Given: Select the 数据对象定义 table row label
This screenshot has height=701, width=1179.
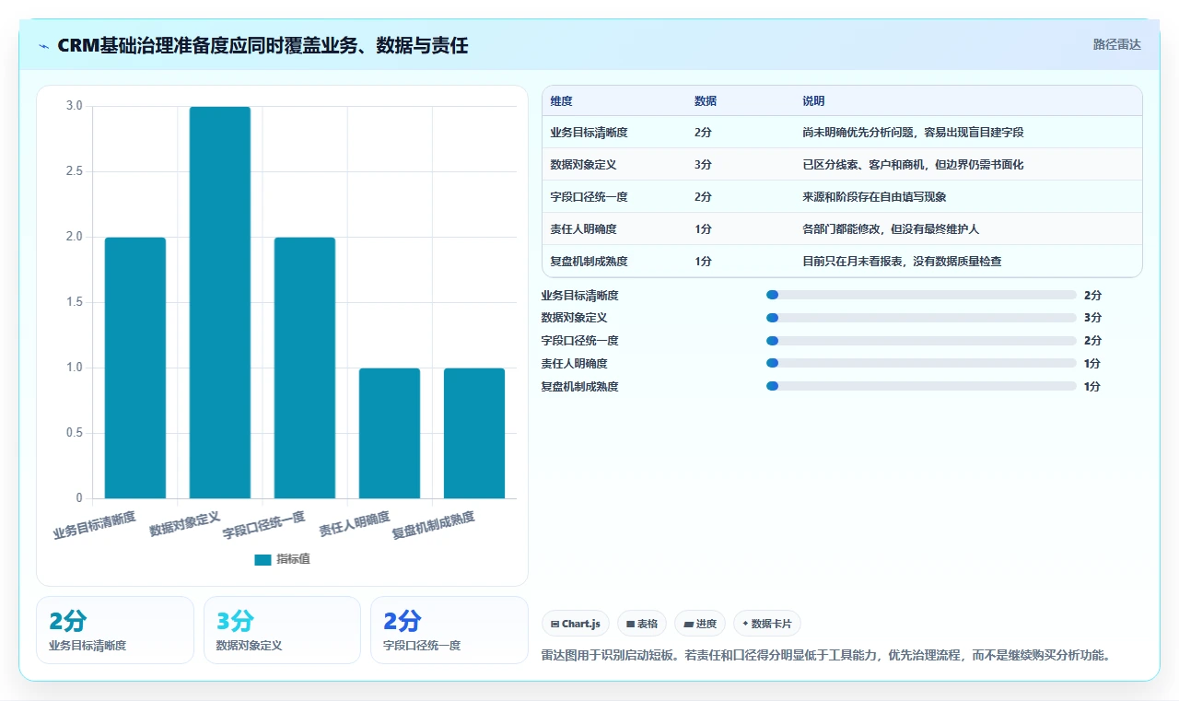Looking at the screenshot, I should click(583, 165).
